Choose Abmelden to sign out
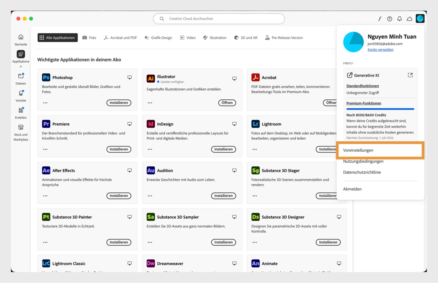This screenshot has height=283, width=438. [x=352, y=189]
